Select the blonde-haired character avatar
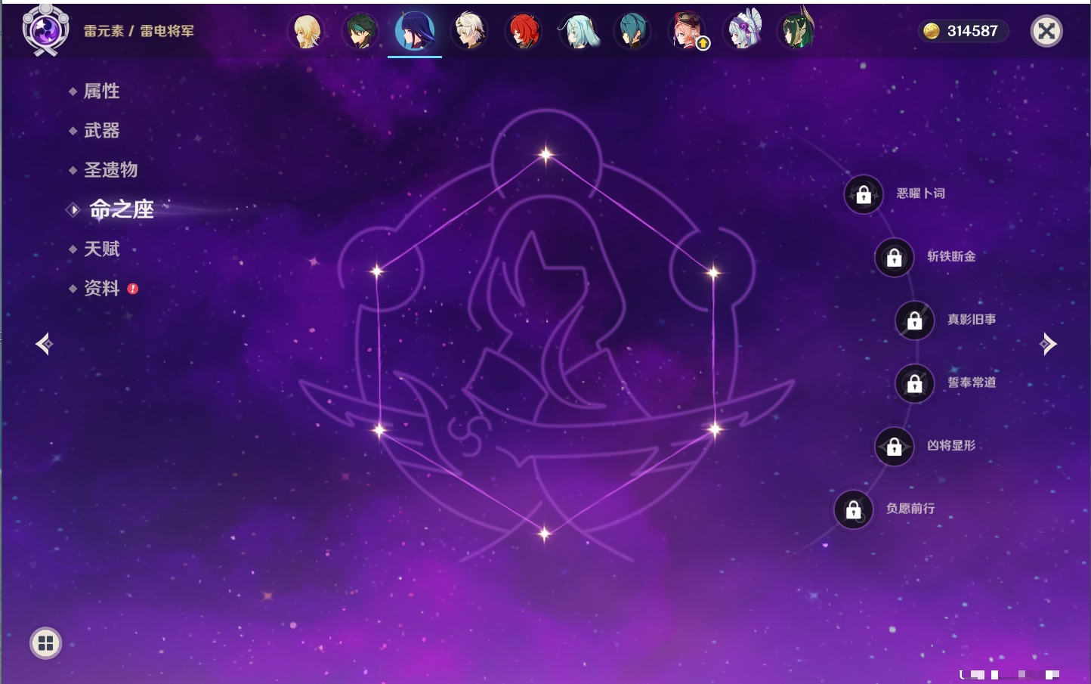Screen dimensions: 1091x684 (306, 32)
